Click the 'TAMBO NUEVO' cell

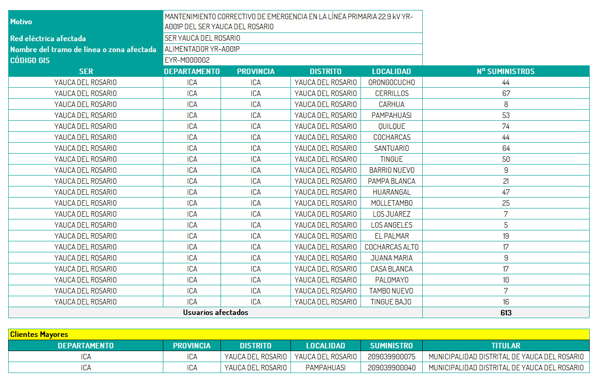(x=391, y=291)
